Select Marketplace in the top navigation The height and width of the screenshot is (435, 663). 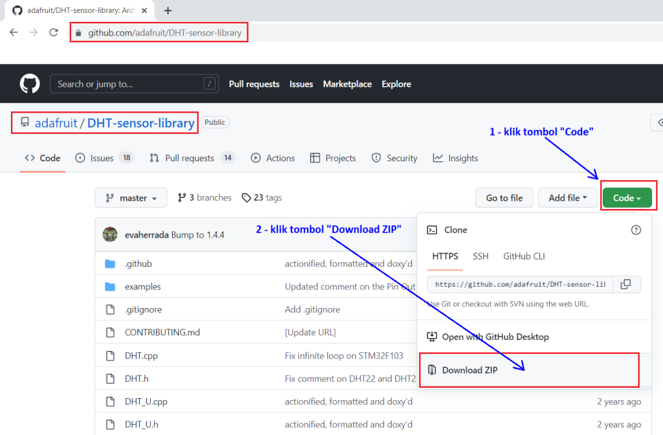click(347, 84)
